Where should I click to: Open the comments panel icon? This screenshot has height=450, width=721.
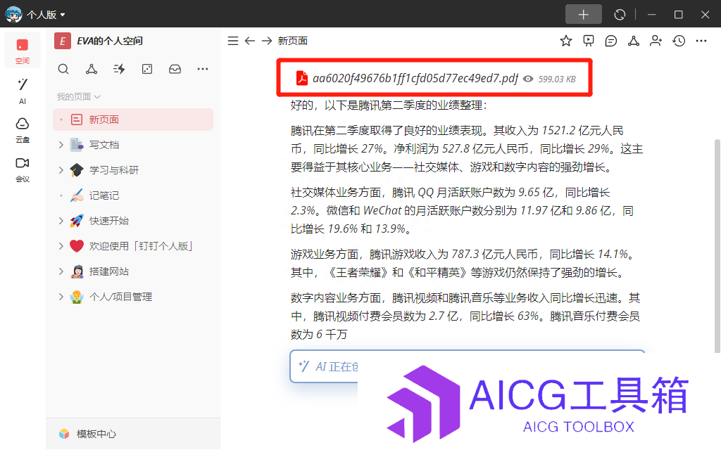coord(611,41)
